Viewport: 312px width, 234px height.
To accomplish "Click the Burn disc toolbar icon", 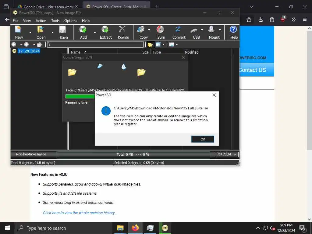I will tap(160, 30).
